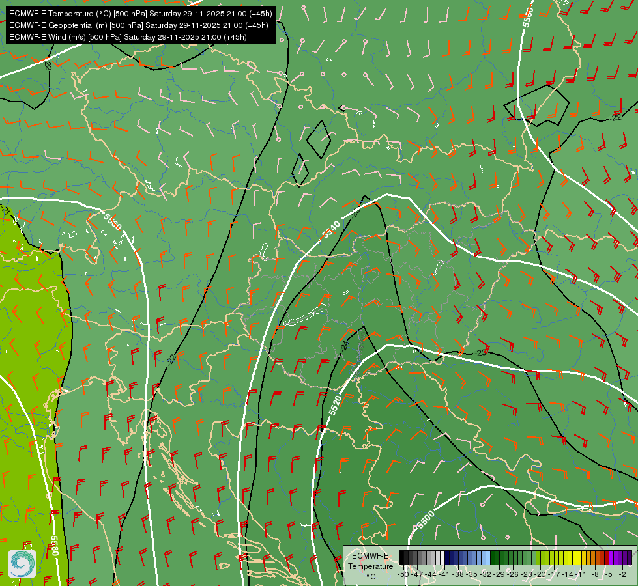Click the 5580 geopotential contour label
The image size is (638, 586).
[x=55, y=546]
